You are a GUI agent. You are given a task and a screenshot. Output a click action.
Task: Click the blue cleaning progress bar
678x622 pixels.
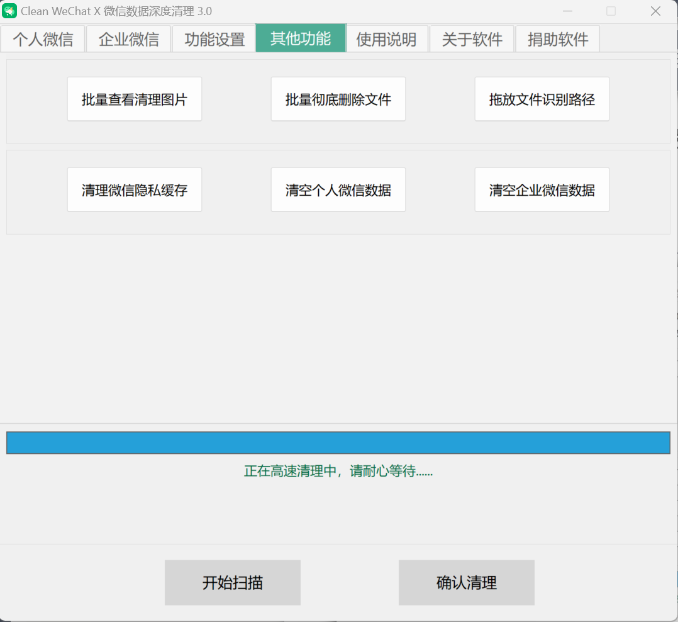tap(338, 443)
